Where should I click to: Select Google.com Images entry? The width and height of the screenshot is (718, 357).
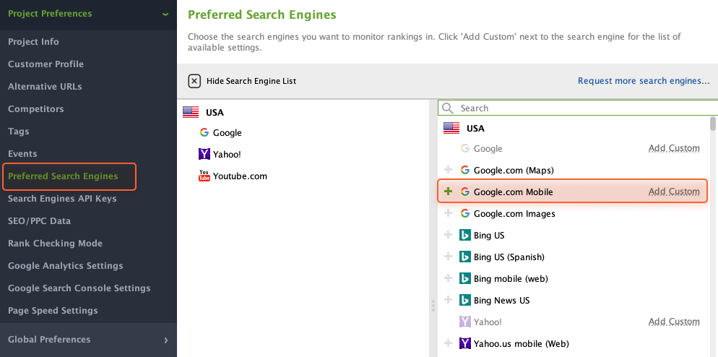(514, 214)
